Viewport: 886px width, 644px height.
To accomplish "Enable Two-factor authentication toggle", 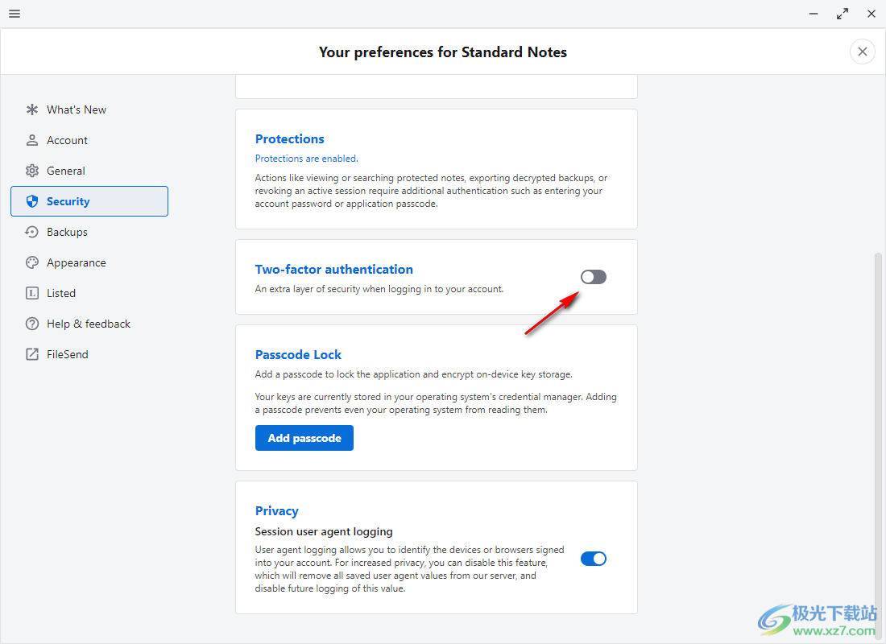I will point(594,277).
